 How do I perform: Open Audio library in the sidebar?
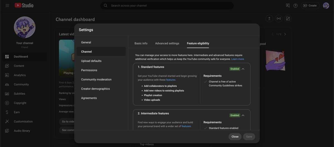pos(24,131)
